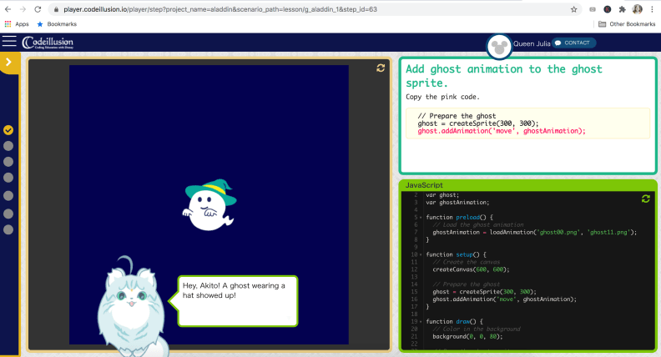
Task: Click the JavaScript panel title
Action: pos(424,185)
